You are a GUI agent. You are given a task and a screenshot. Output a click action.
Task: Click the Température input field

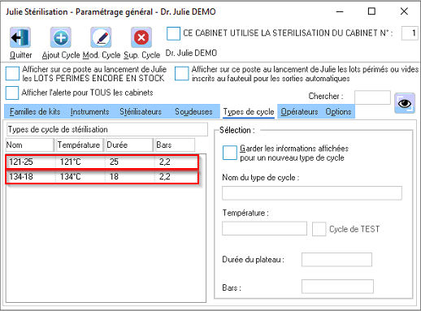coord(264,228)
